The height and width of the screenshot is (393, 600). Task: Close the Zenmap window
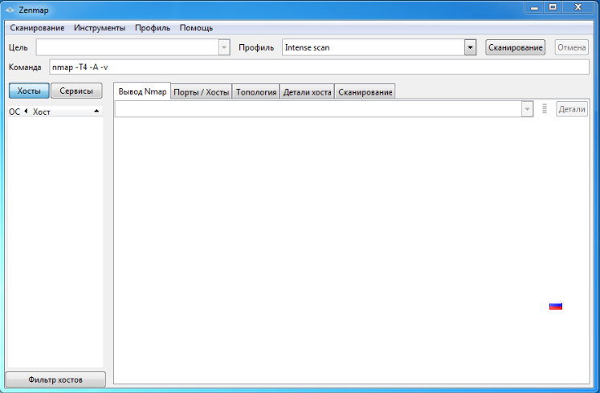[x=578, y=7]
